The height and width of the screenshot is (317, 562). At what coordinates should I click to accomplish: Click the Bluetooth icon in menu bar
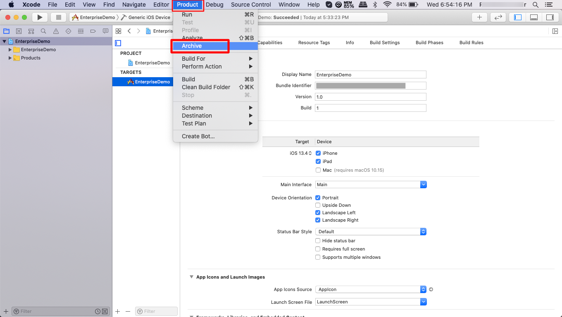pyautogui.click(x=375, y=5)
